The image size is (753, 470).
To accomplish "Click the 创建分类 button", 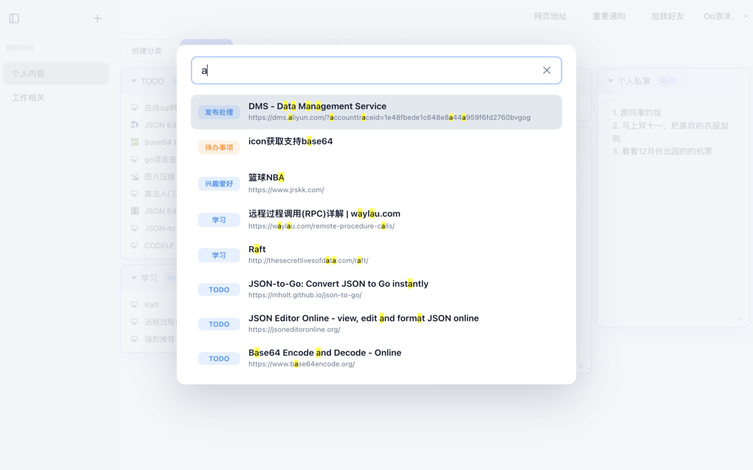I will [147, 51].
